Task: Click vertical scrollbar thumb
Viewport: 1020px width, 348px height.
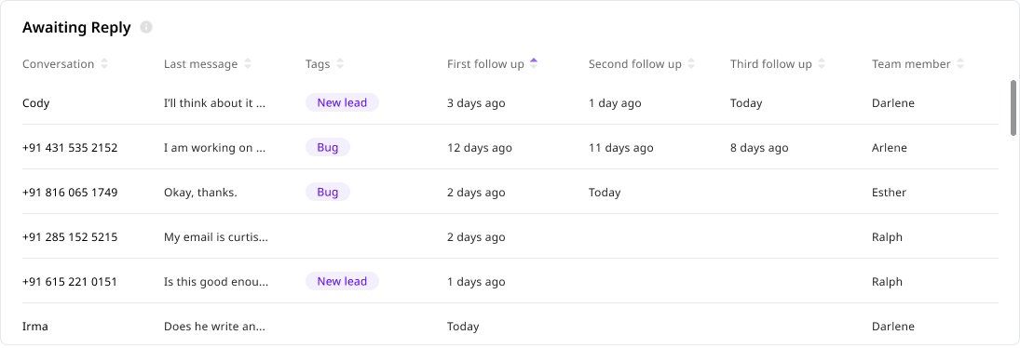Action: point(1013,108)
